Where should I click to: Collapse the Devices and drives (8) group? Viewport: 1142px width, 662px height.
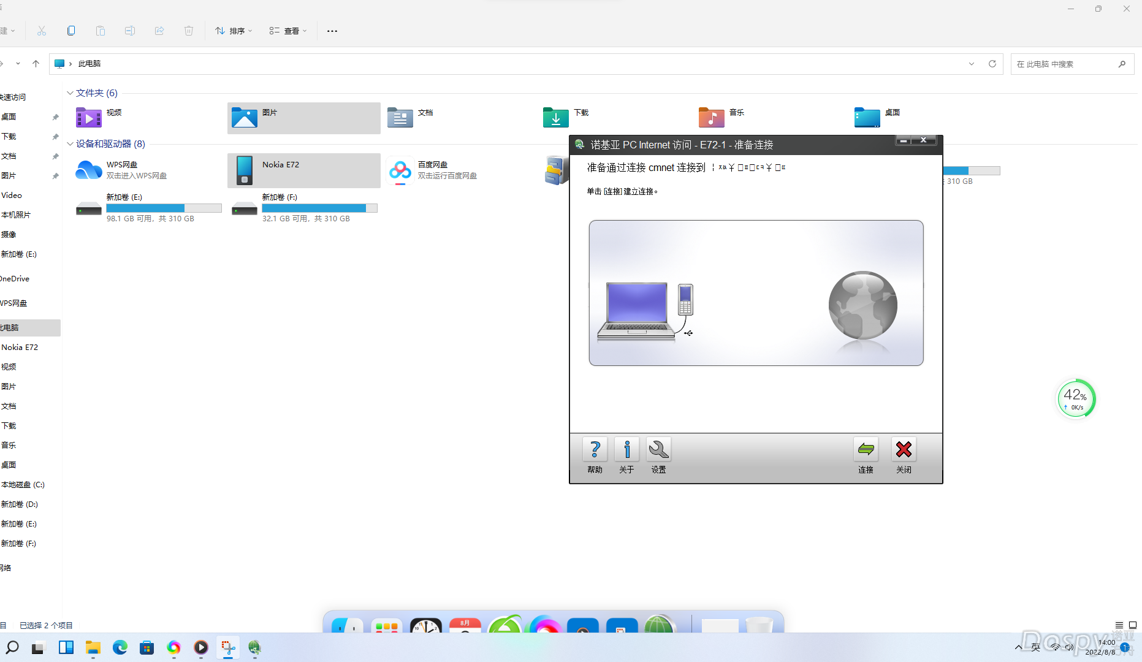coord(70,144)
